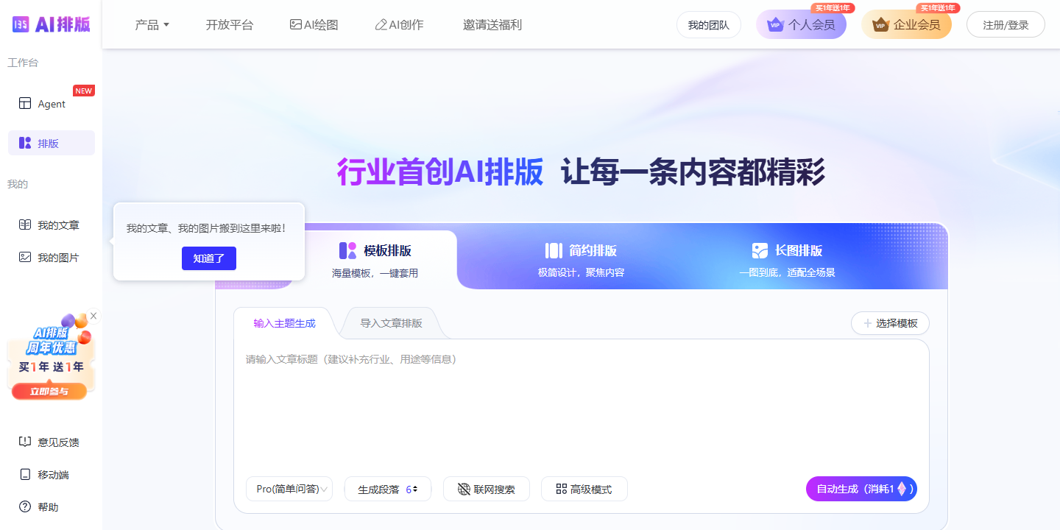Image resolution: width=1060 pixels, height=530 pixels.
Task: Click the 自动生成 generate button
Action: (861, 489)
